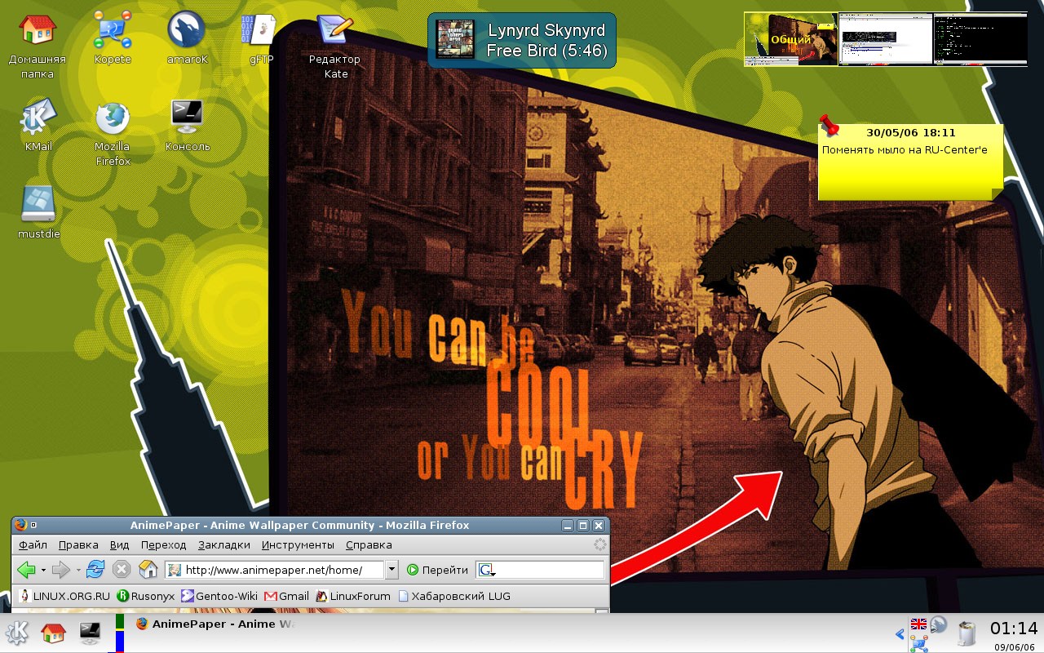Click the Stop loading button
The width and height of the screenshot is (1044, 653).
tap(122, 570)
